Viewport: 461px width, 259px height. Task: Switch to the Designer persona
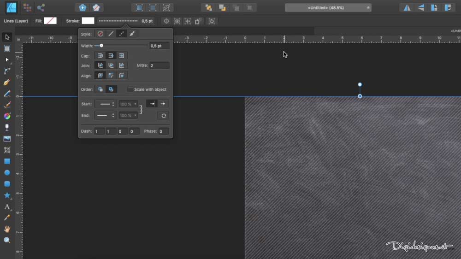12,8
